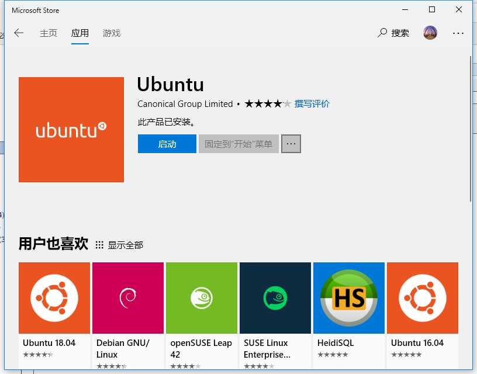Select the 应用 tab

click(x=80, y=33)
